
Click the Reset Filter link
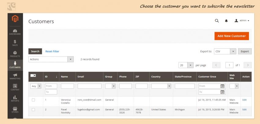pos(52,51)
